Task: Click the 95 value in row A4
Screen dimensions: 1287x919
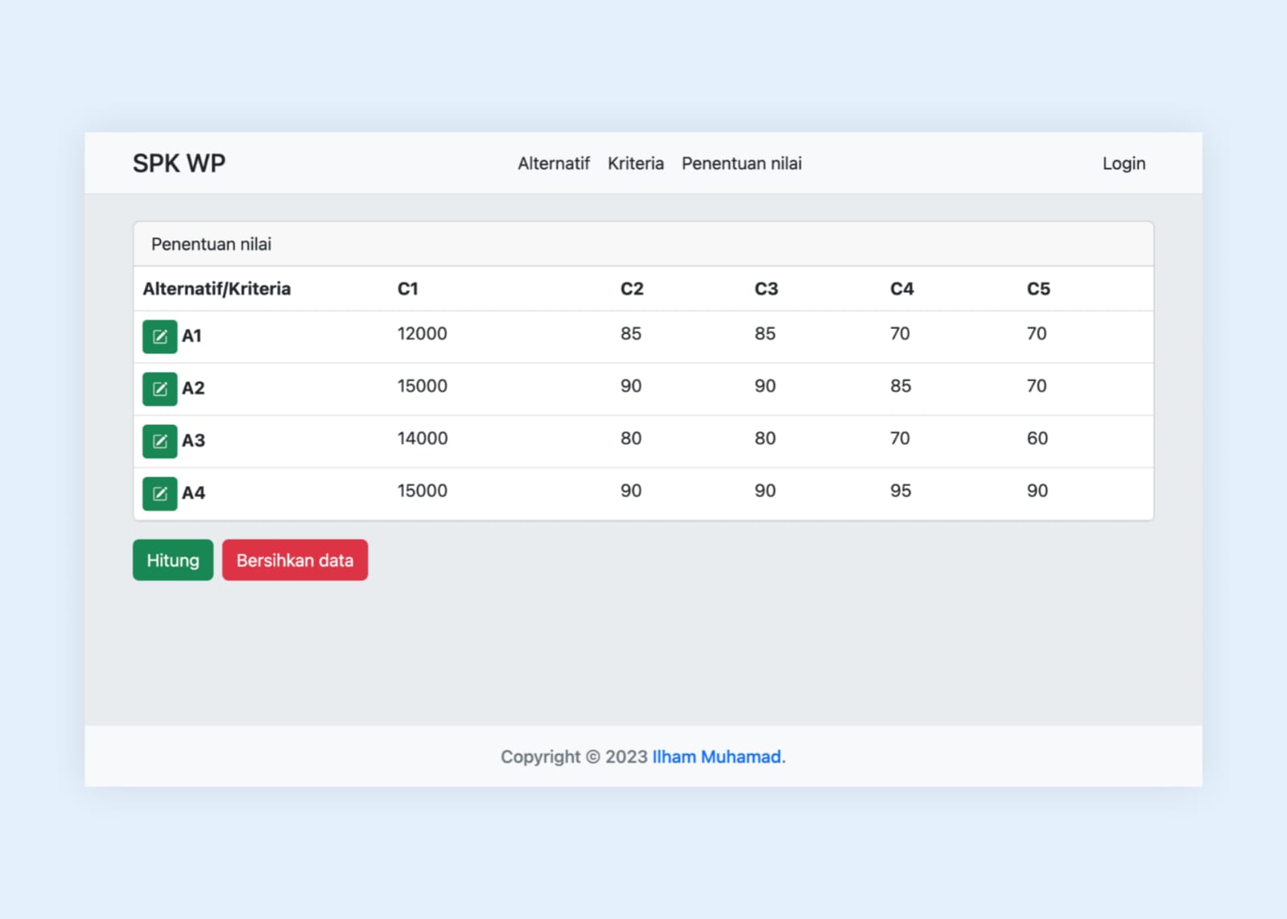Action: 900,491
